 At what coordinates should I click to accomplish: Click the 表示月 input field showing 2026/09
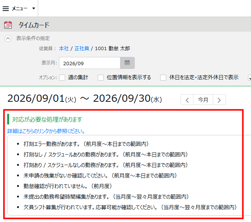point(90,63)
